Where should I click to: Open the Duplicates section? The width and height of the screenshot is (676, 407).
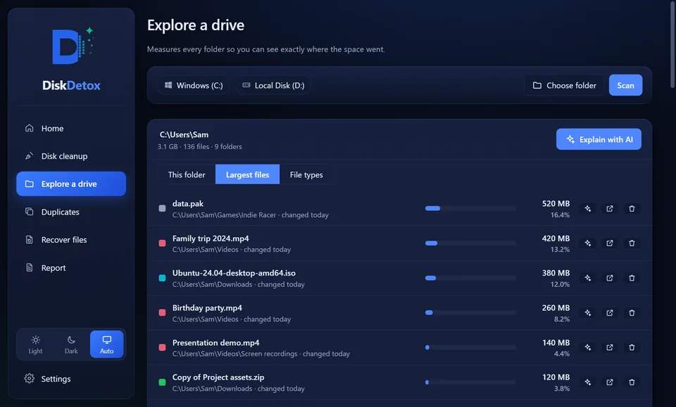(71, 212)
